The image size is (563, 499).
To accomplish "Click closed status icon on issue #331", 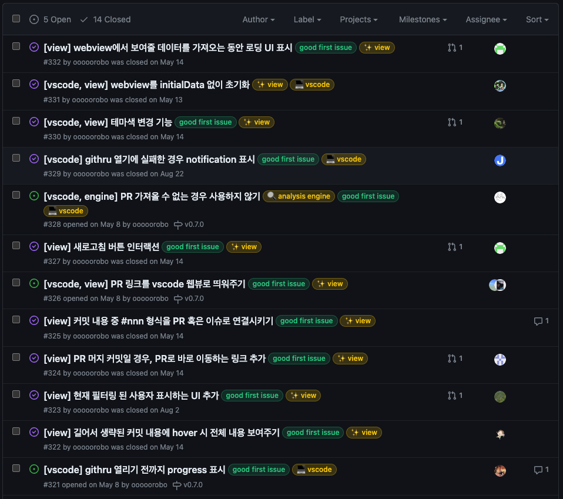I will click(34, 85).
